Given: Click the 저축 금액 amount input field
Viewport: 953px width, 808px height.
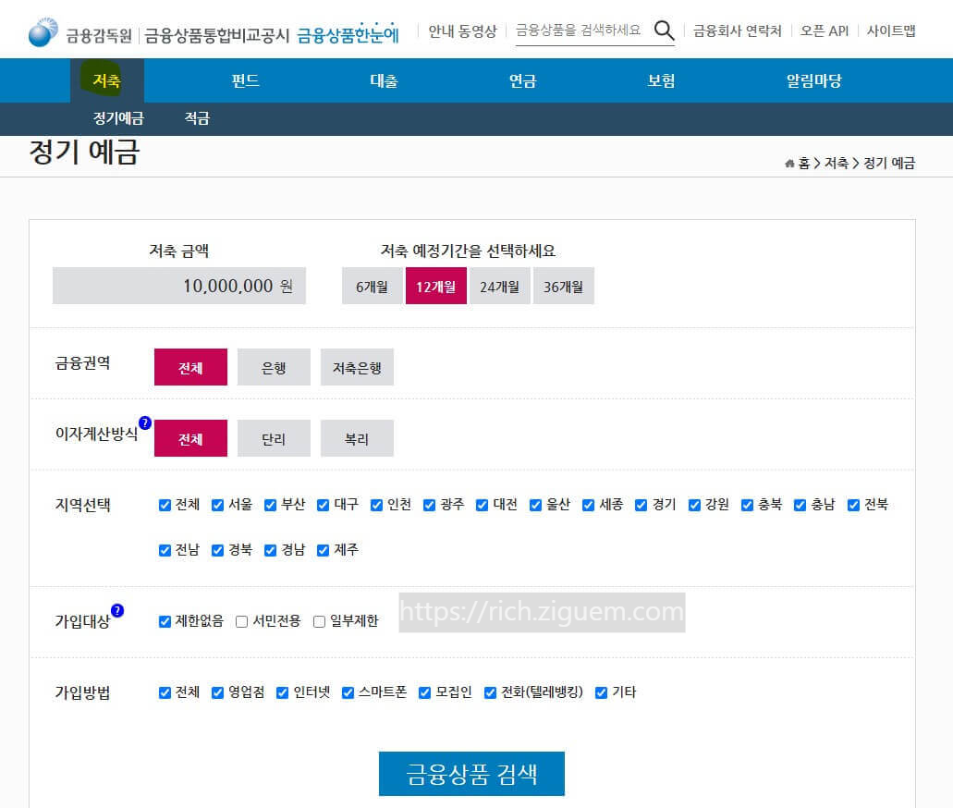Looking at the screenshot, I should [178, 286].
